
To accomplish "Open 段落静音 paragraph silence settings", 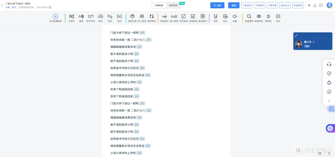I will click(193, 18).
